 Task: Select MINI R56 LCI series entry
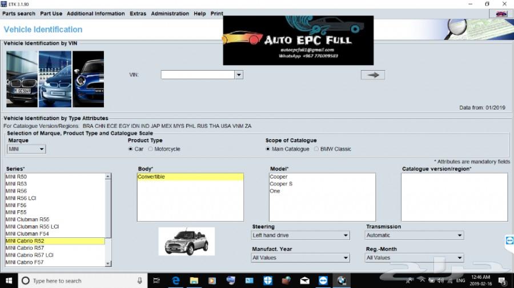tap(55, 198)
